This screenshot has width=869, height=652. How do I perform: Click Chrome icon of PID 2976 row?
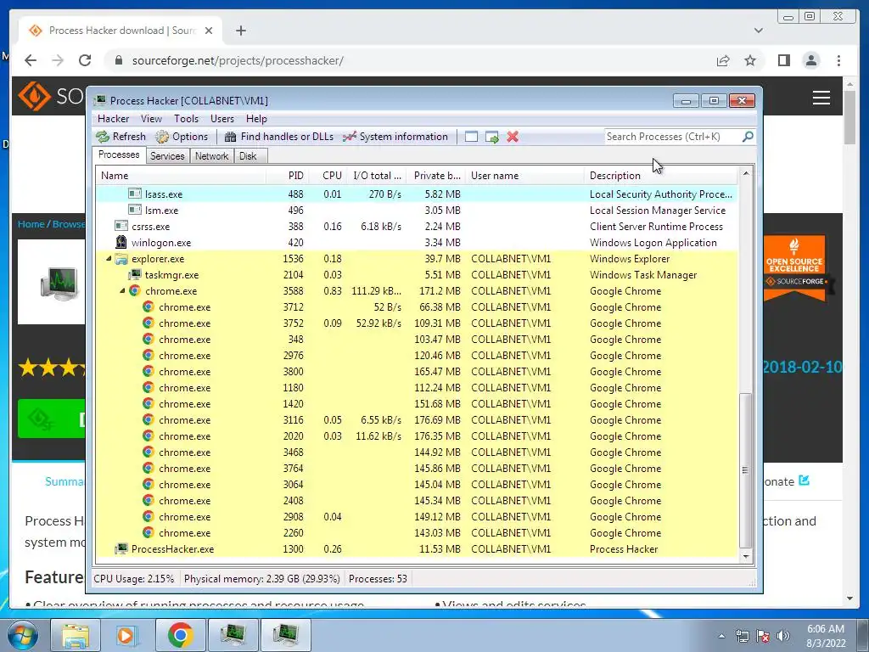tap(148, 355)
